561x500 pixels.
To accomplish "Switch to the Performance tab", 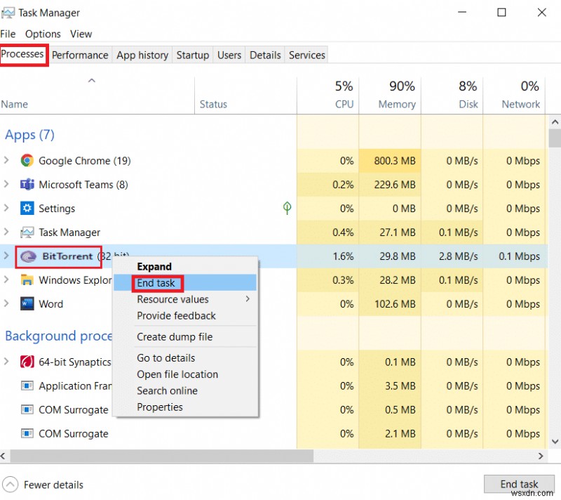I will click(x=80, y=55).
